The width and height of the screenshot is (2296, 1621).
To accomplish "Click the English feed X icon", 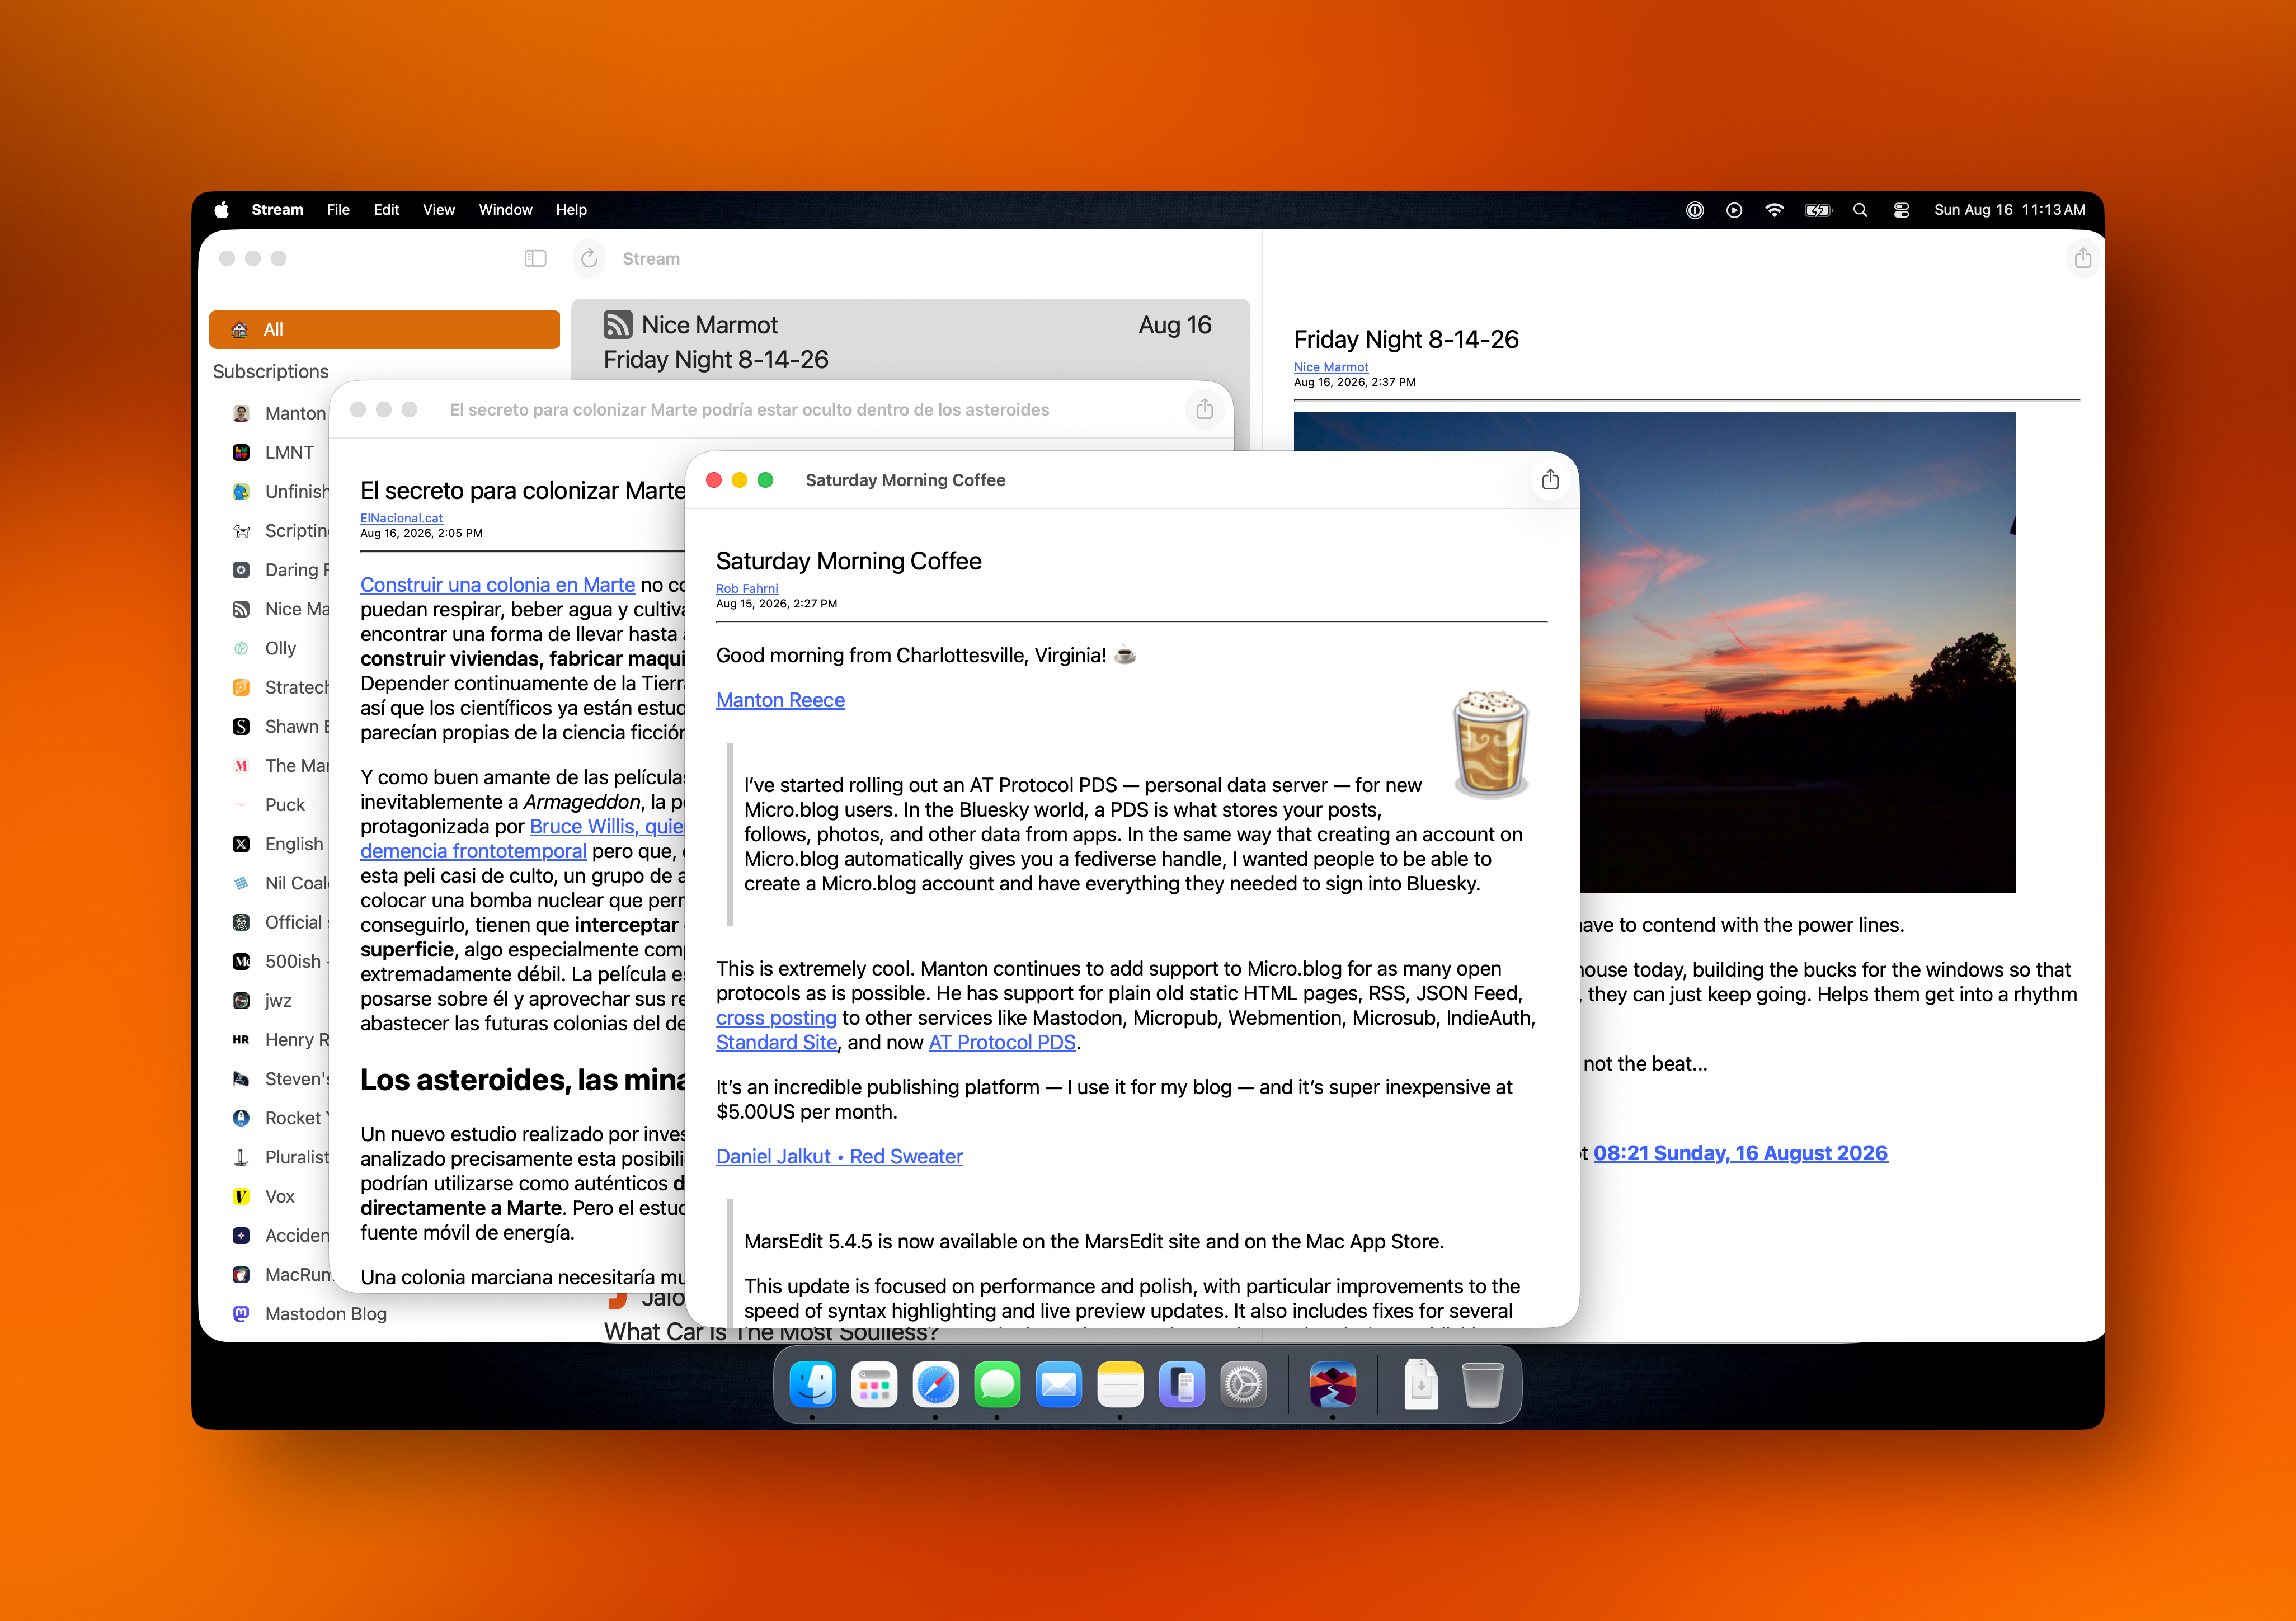I will tap(241, 844).
